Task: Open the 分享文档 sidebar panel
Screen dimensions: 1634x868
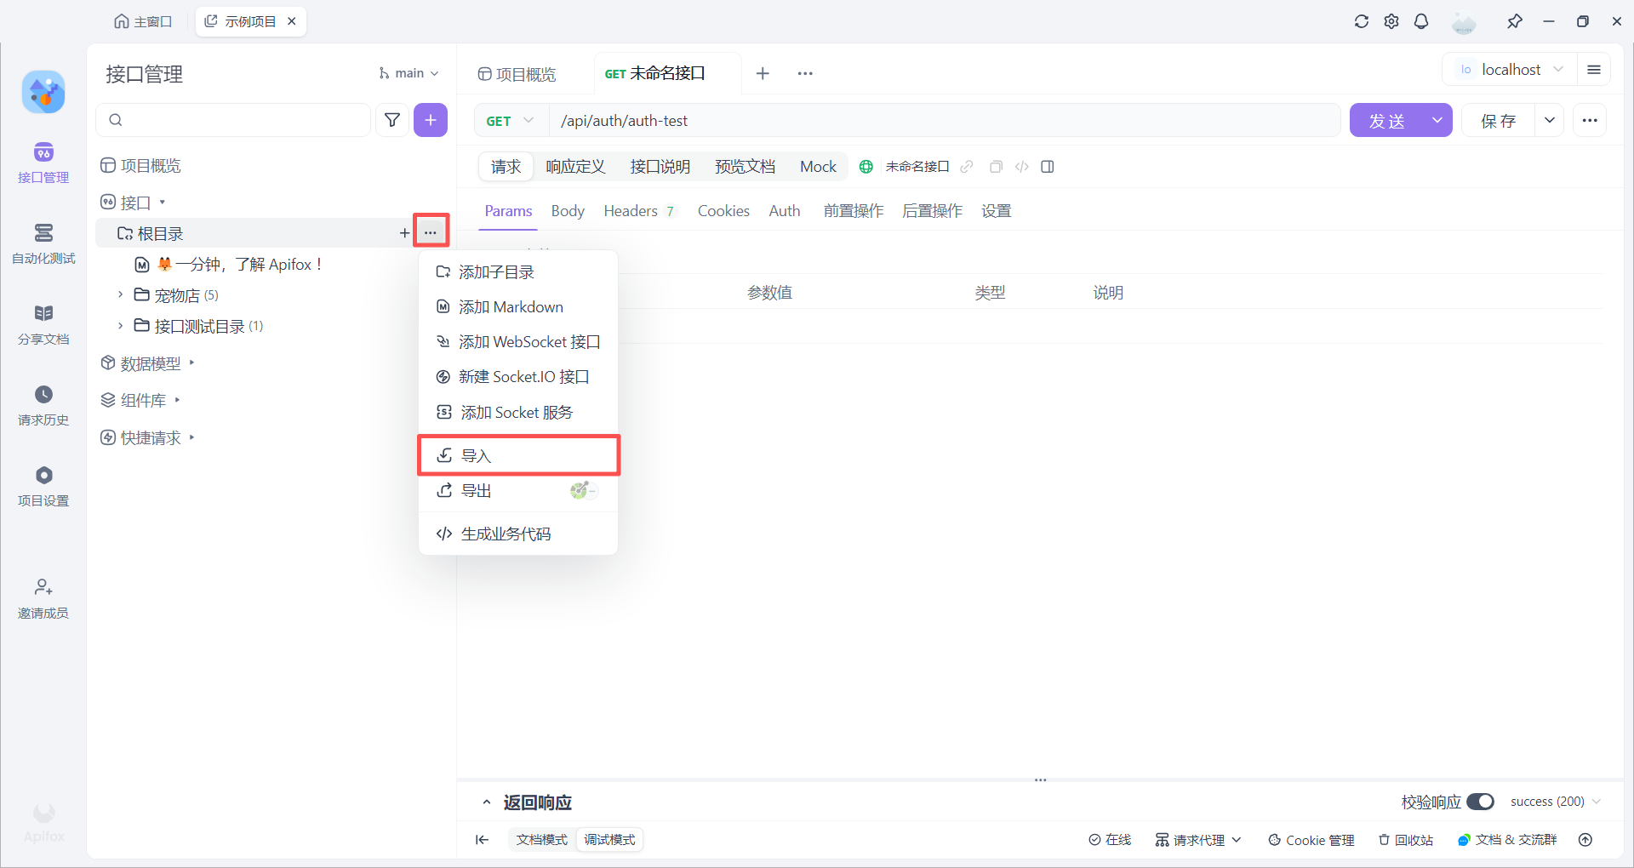Action: pos(43,324)
